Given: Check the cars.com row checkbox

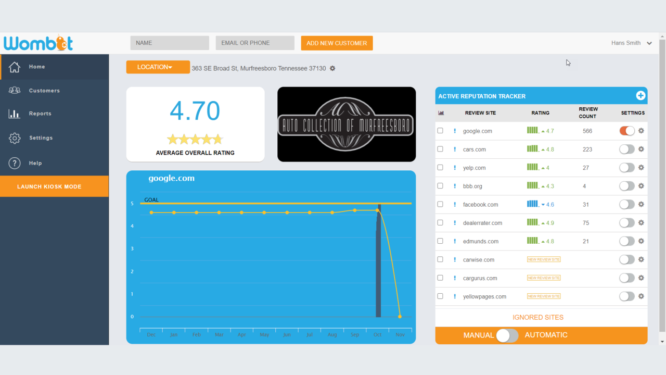Looking at the screenshot, I should tap(440, 149).
